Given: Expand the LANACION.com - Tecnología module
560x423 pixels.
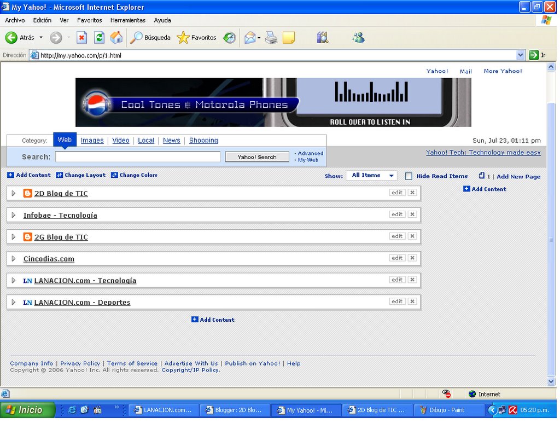Looking at the screenshot, I should [14, 281].
